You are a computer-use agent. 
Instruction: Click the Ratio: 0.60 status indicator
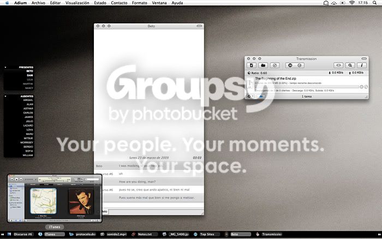tap(257, 73)
